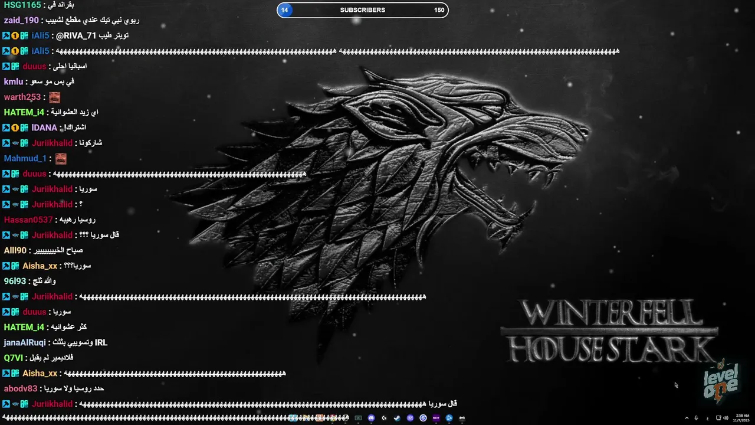Click the username IDANA in chat
Viewport: 755px width, 425px height.
44,127
